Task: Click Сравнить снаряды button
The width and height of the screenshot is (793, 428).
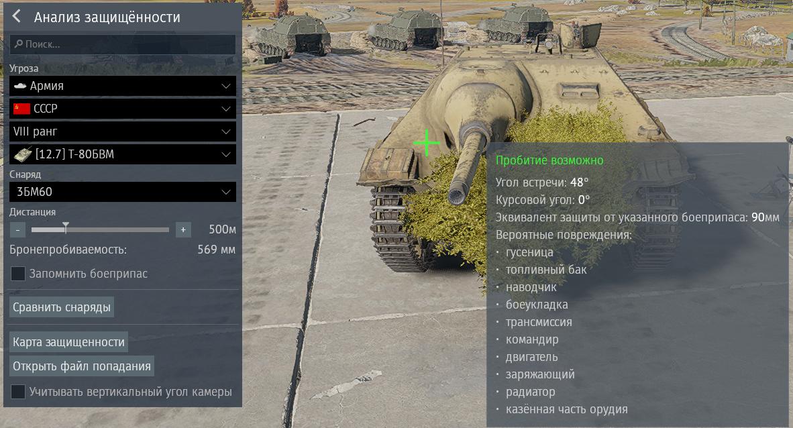Action: (x=62, y=307)
